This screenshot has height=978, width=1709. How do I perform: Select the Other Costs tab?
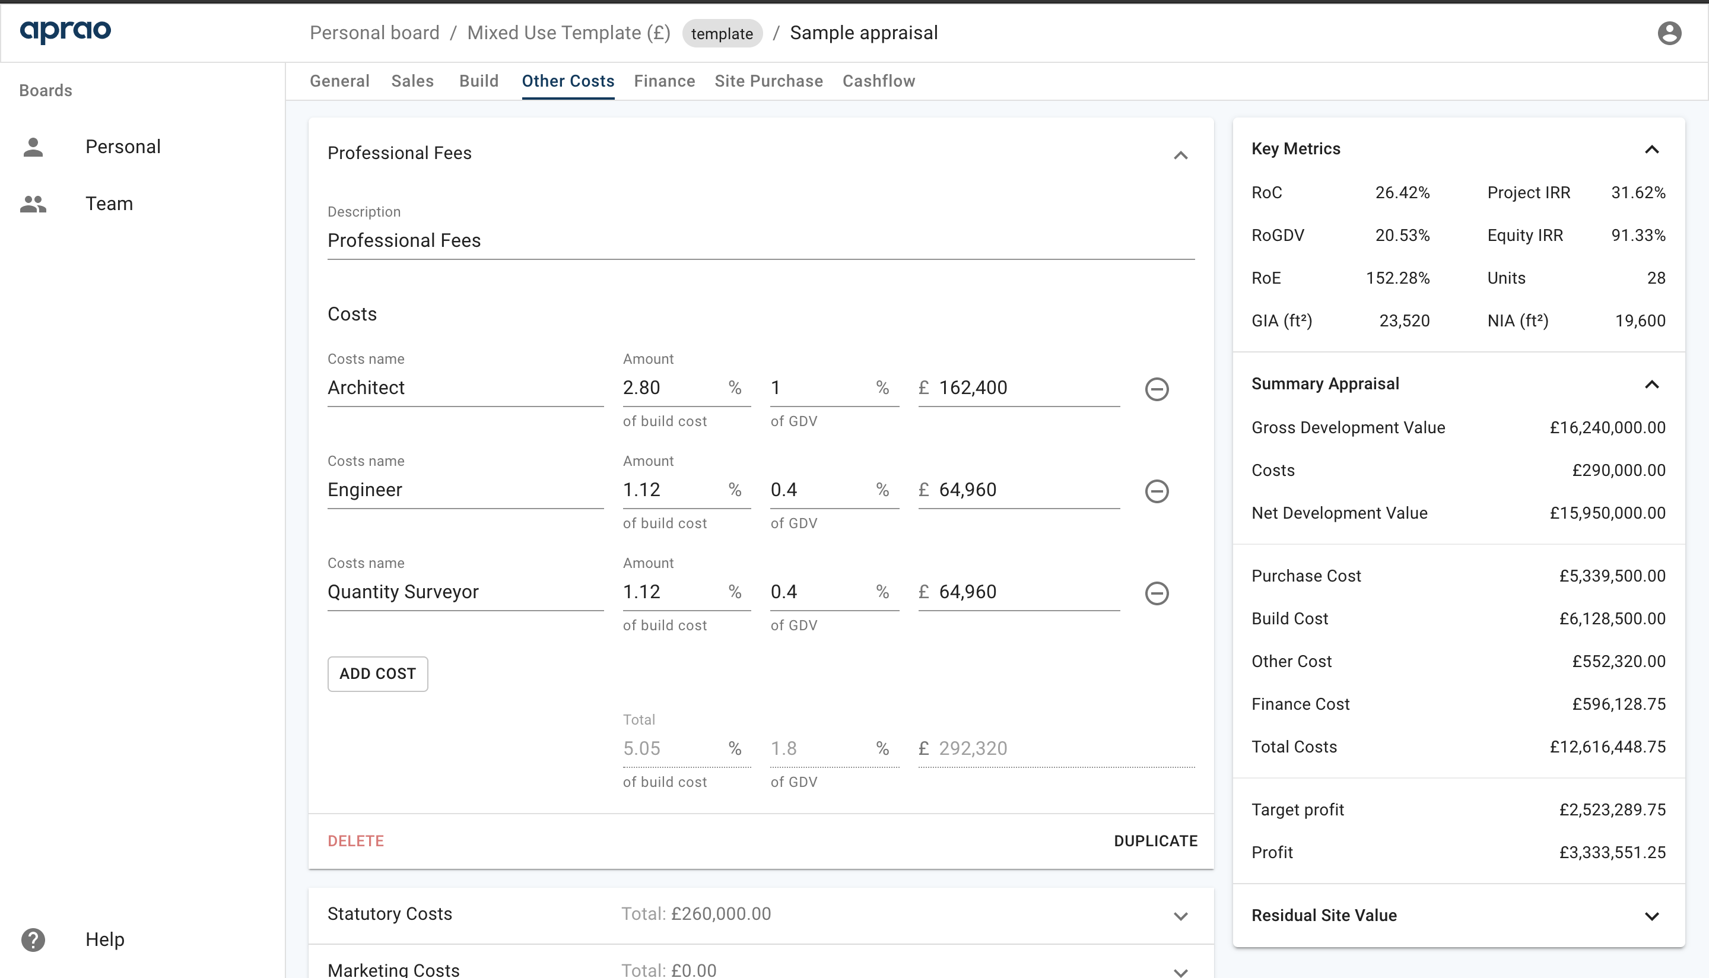pos(568,81)
